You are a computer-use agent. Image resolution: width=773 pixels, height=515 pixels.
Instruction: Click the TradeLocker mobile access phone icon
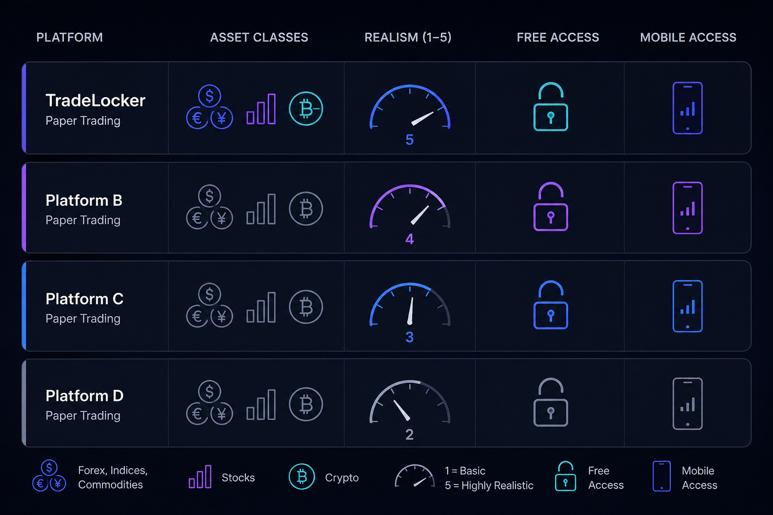click(687, 108)
